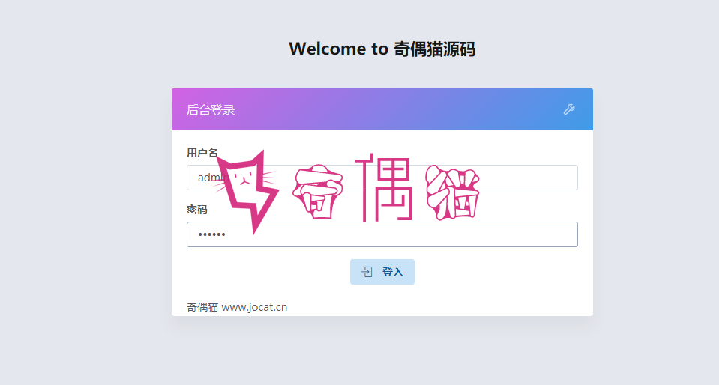Click the 用户名 label
719x385 pixels.
click(x=202, y=153)
